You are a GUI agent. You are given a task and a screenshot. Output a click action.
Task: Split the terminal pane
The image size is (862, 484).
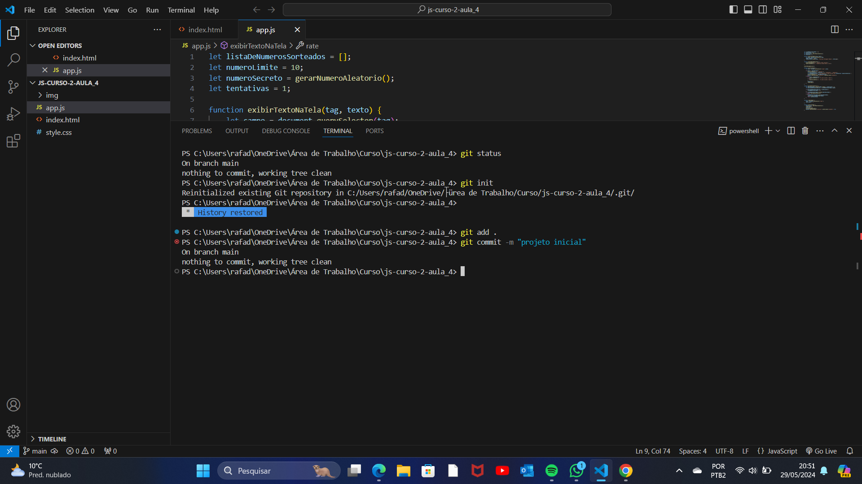(x=791, y=131)
